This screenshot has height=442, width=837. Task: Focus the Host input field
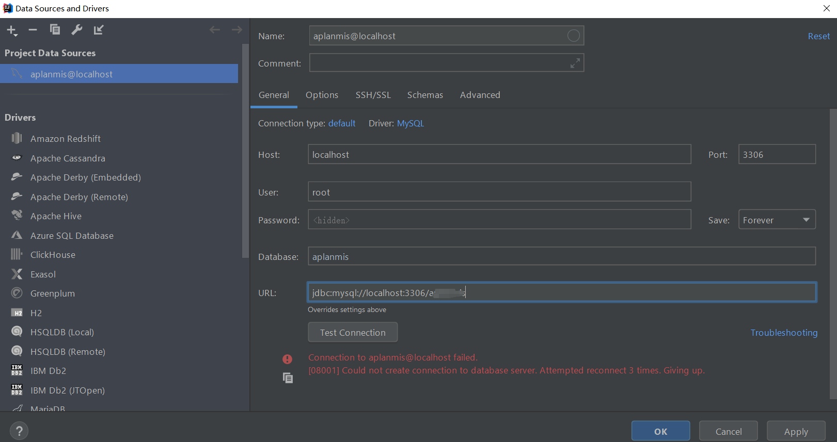[499, 154]
